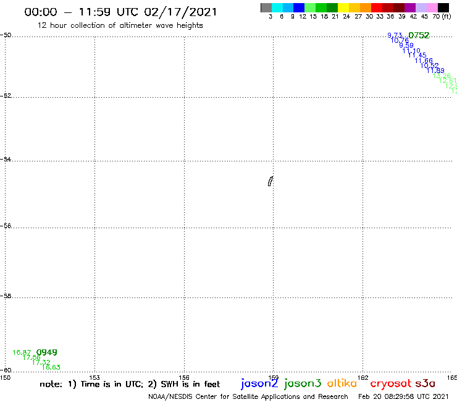Image resolution: width=457 pixels, height=402 pixels.
Task: Click the purple swatch in the color scale
Action: tap(410, 7)
